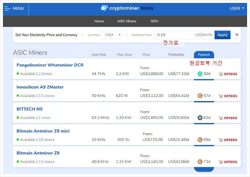250x177 pixels.
Task: Open the USER account dropdown
Action: 237,8
